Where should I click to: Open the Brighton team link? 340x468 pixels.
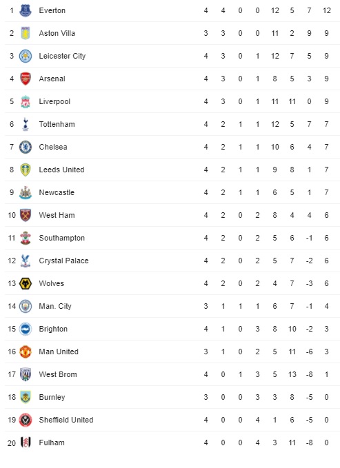53,329
